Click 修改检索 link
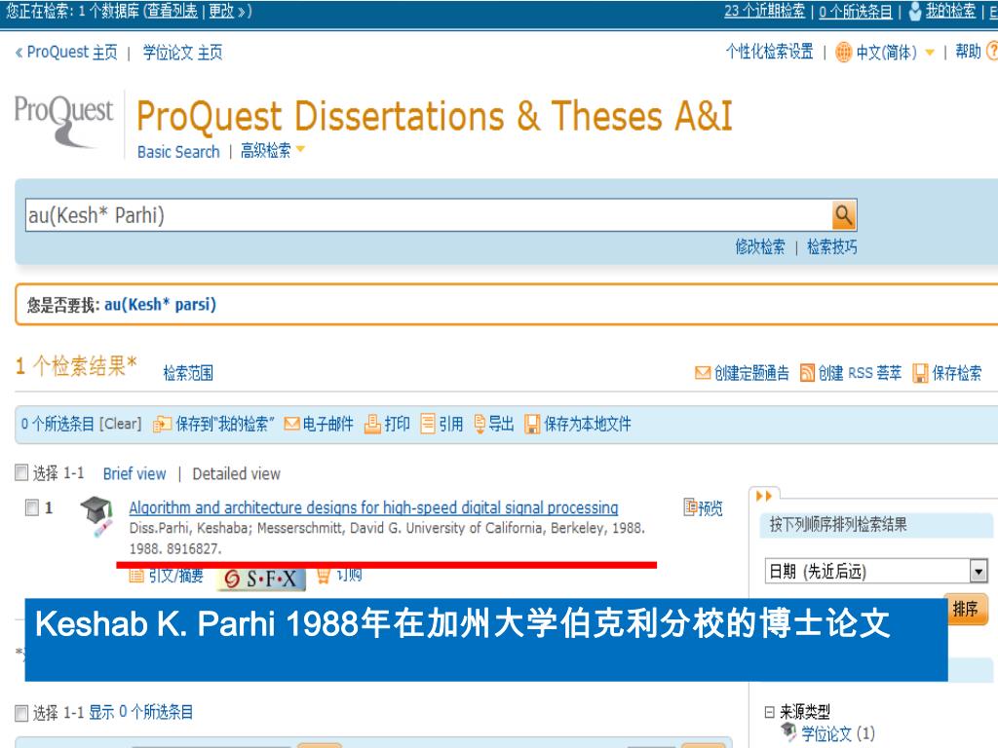Image resolution: width=998 pixels, height=748 pixels. (x=760, y=246)
